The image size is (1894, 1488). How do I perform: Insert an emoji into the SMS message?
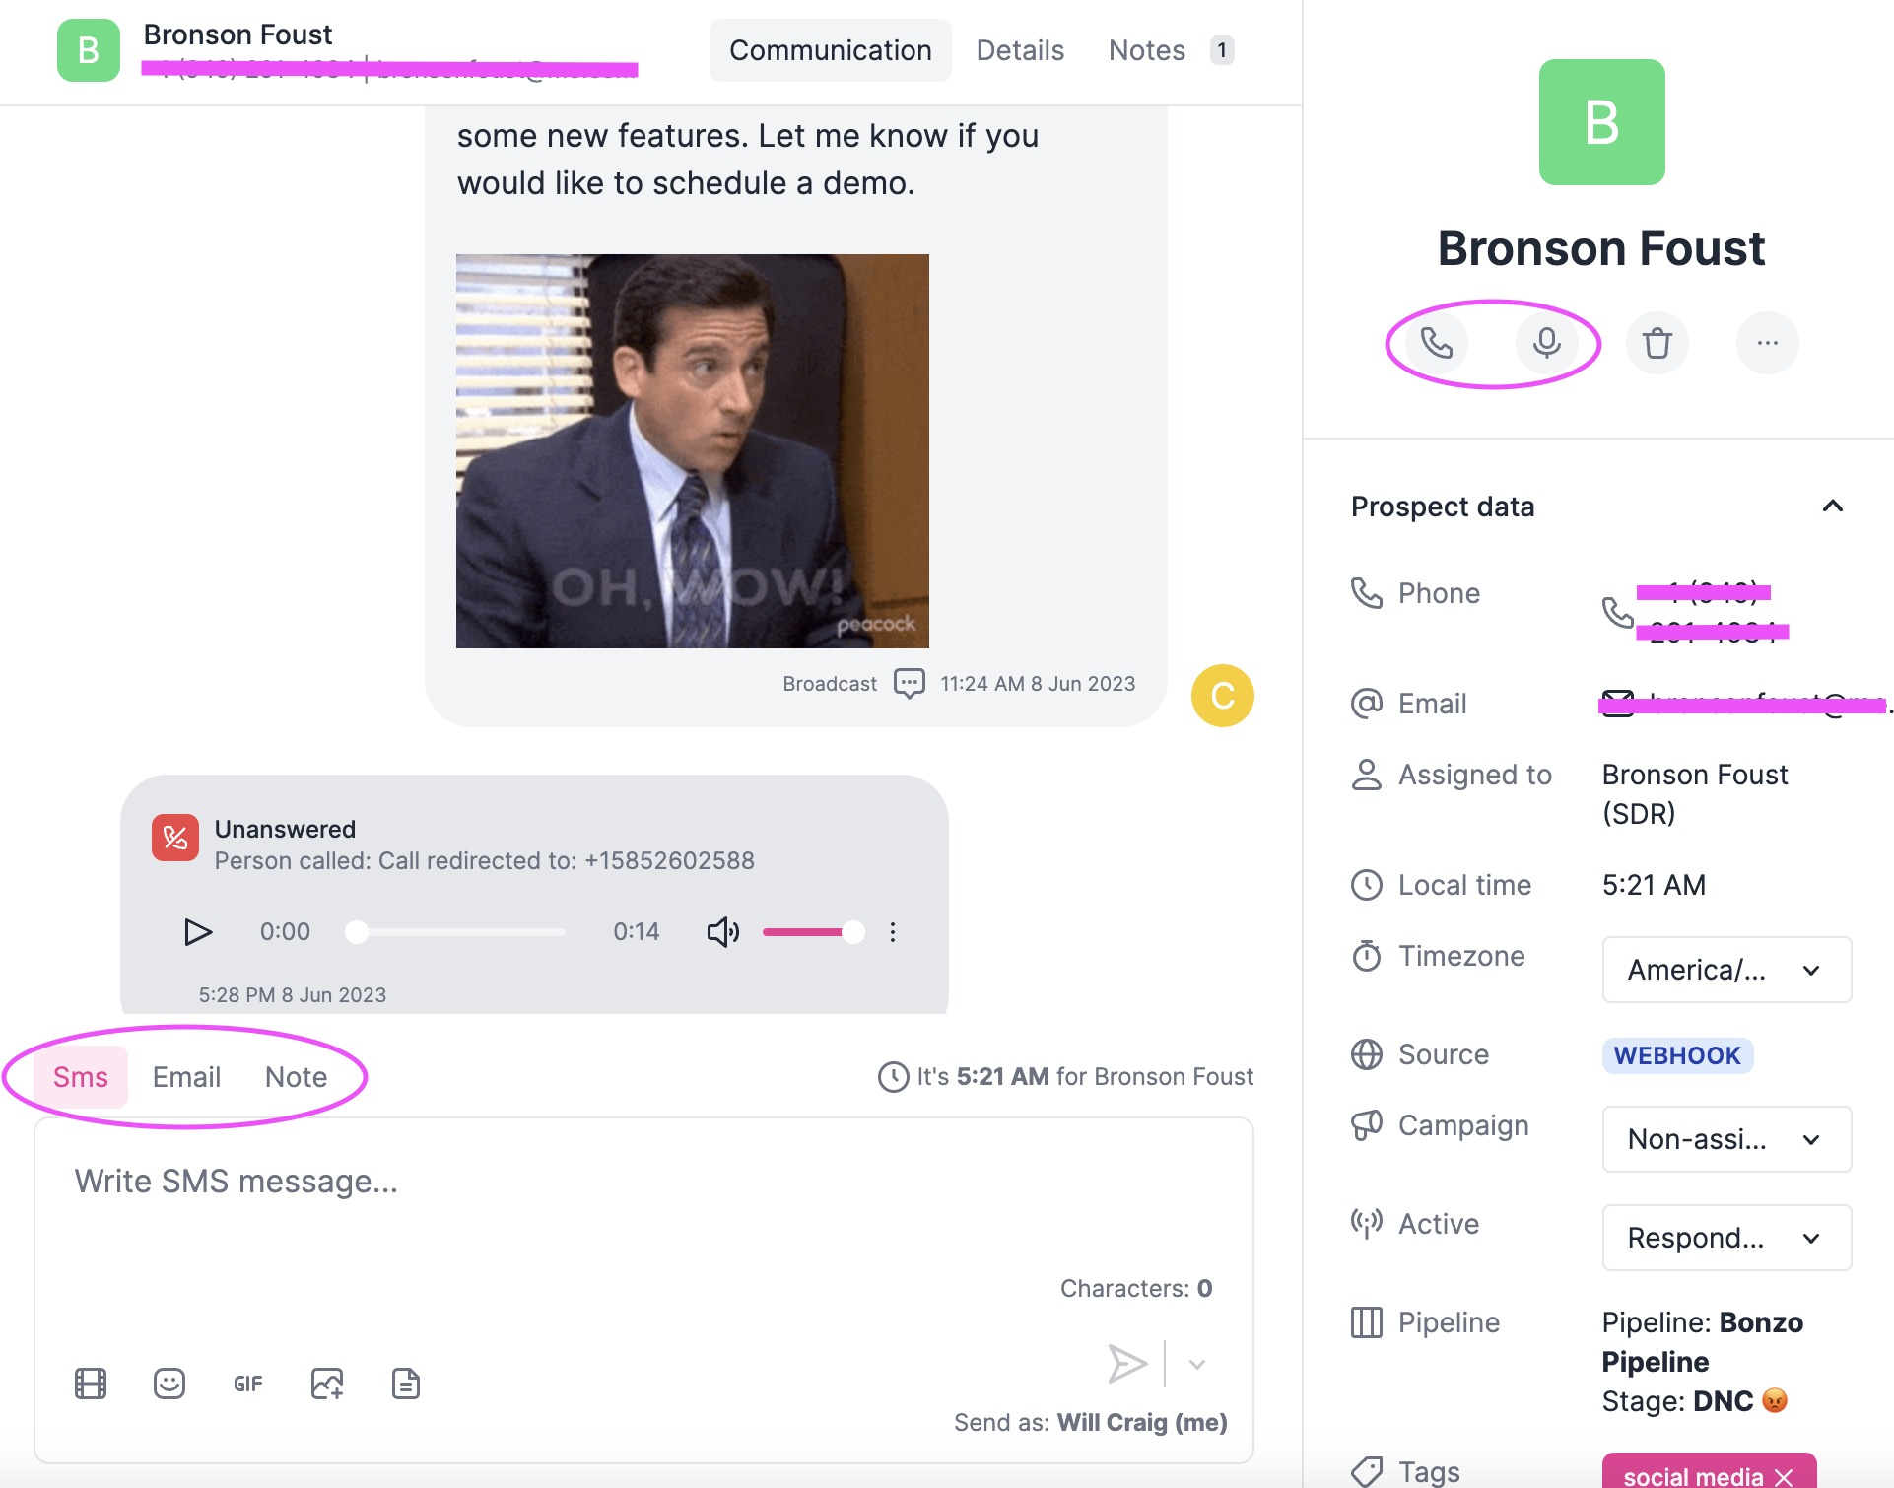click(x=169, y=1383)
